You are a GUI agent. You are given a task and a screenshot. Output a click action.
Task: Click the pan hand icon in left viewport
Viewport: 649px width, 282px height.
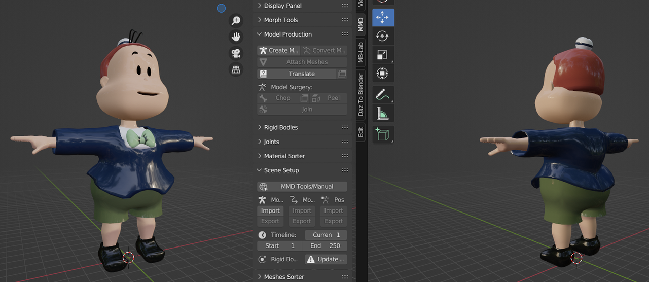(236, 37)
